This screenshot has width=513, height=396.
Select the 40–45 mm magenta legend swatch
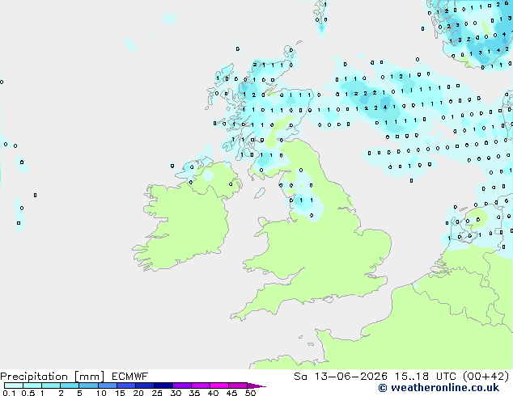219,385
